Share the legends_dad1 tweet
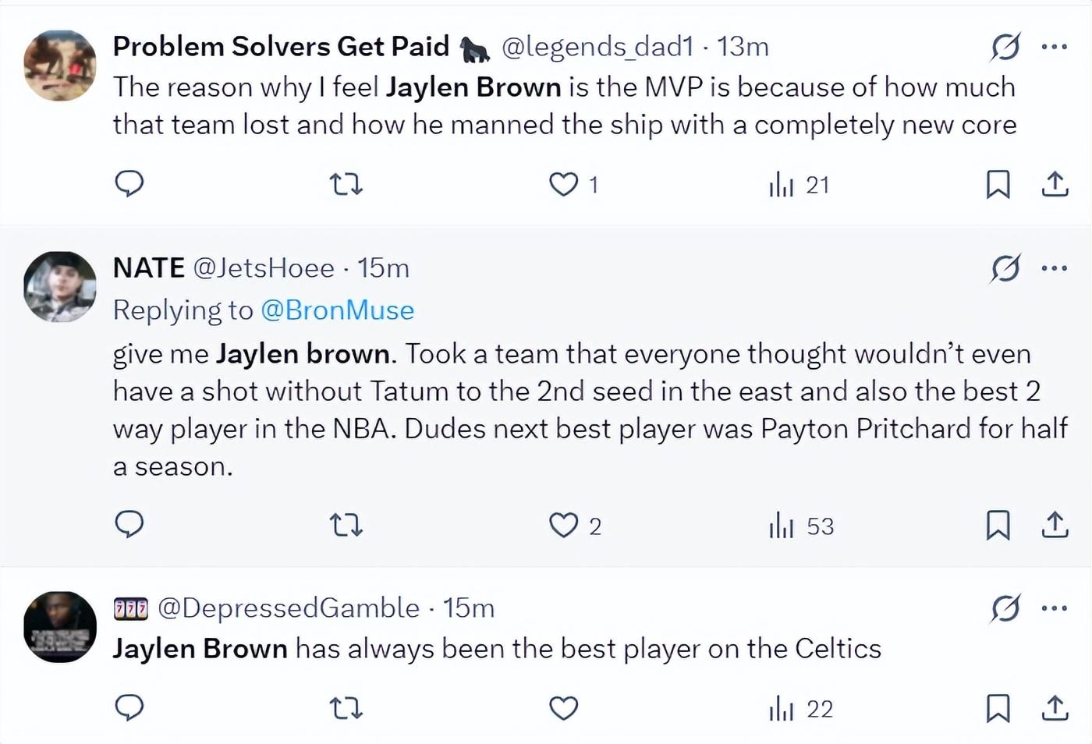The height and width of the screenshot is (744, 1092). click(1055, 185)
